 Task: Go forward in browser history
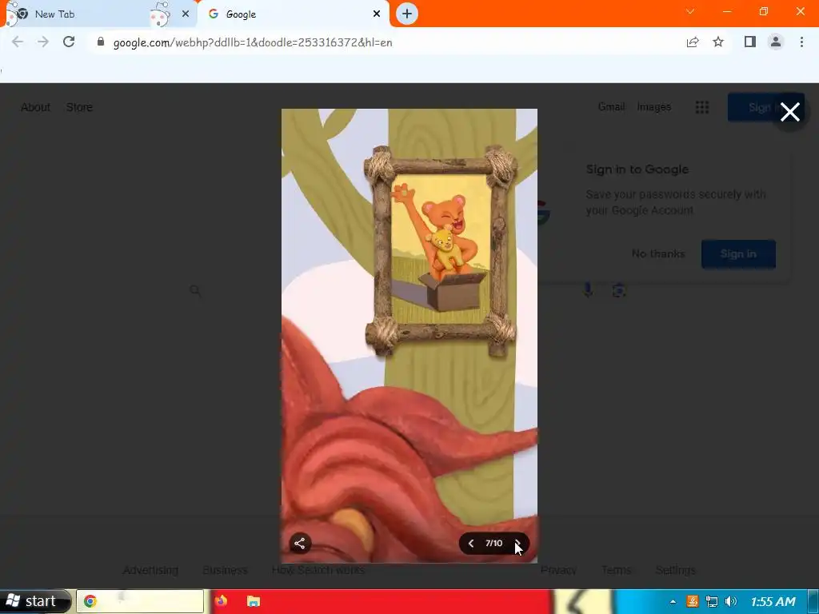coord(43,42)
